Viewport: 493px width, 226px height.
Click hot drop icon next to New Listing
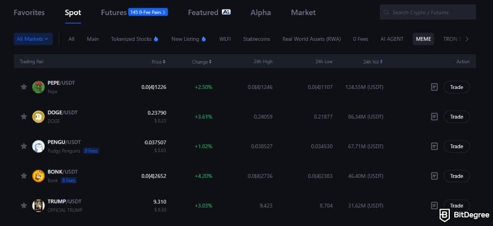click(x=203, y=39)
